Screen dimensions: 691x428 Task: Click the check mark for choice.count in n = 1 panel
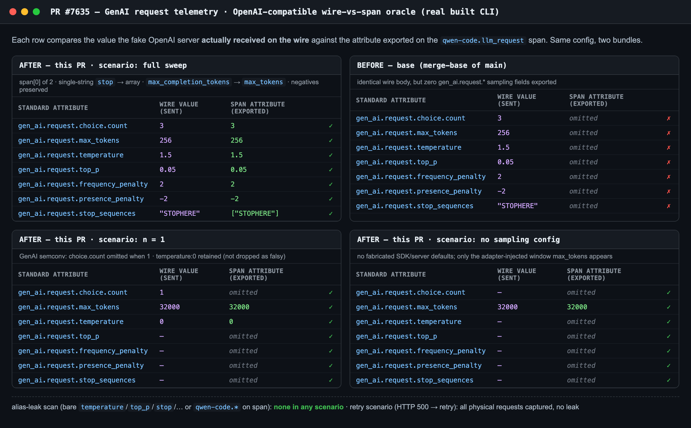point(331,293)
